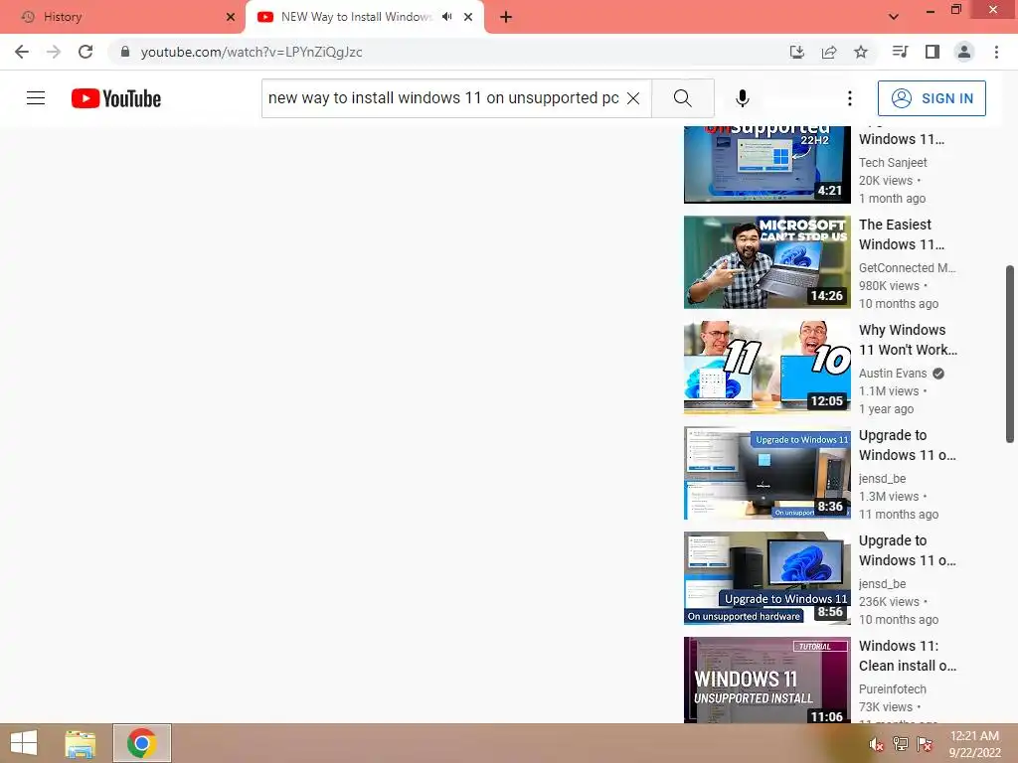Image resolution: width=1018 pixels, height=763 pixels.
Task: Click '236K views' text
Action: pos(889,602)
